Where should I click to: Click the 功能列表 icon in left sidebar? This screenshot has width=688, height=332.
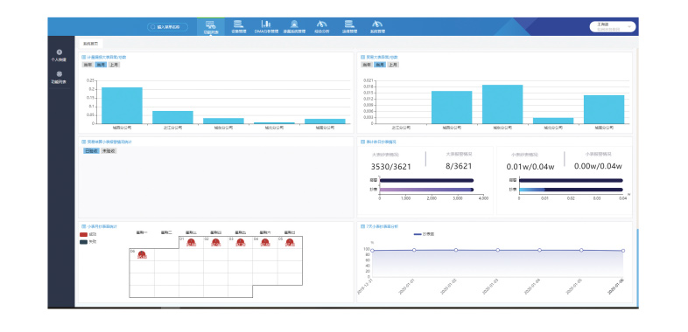60,74
